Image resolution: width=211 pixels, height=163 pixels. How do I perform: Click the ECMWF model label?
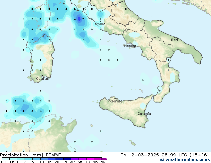point(54,155)
